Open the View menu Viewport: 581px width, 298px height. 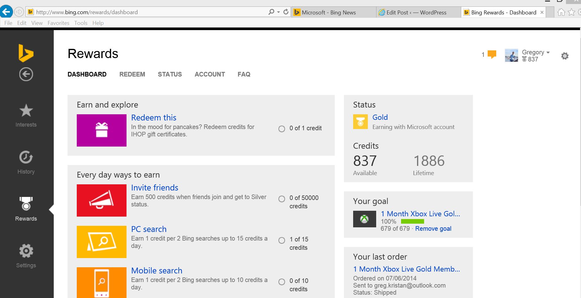tap(37, 23)
